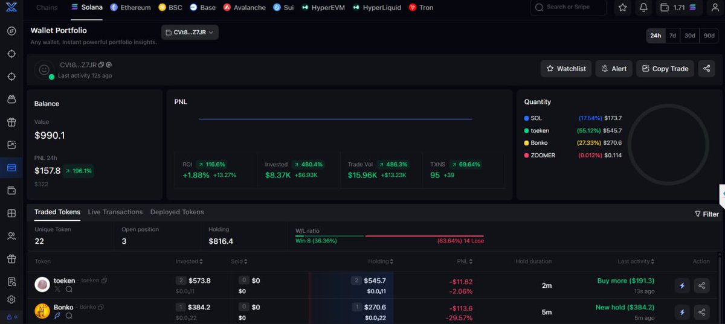Click the blue SOL legend dot
Screen dimensions: 725x324
(526, 118)
